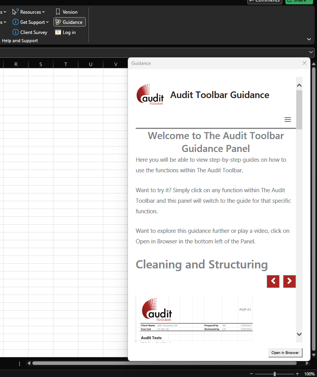Screen dimensions: 317x377
Task: Close the Guidance panel
Action: (305, 63)
